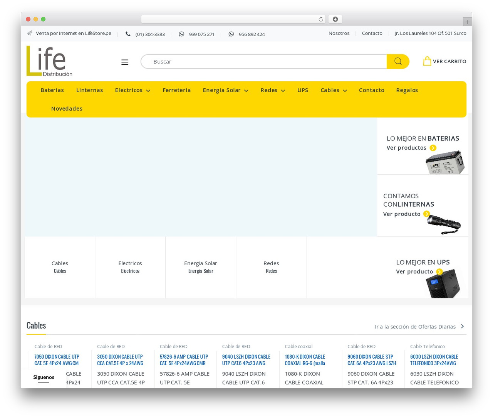Image resolution: width=493 pixels, height=418 pixels.
Task: Open Contacto link in top bar
Action: (x=372, y=33)
